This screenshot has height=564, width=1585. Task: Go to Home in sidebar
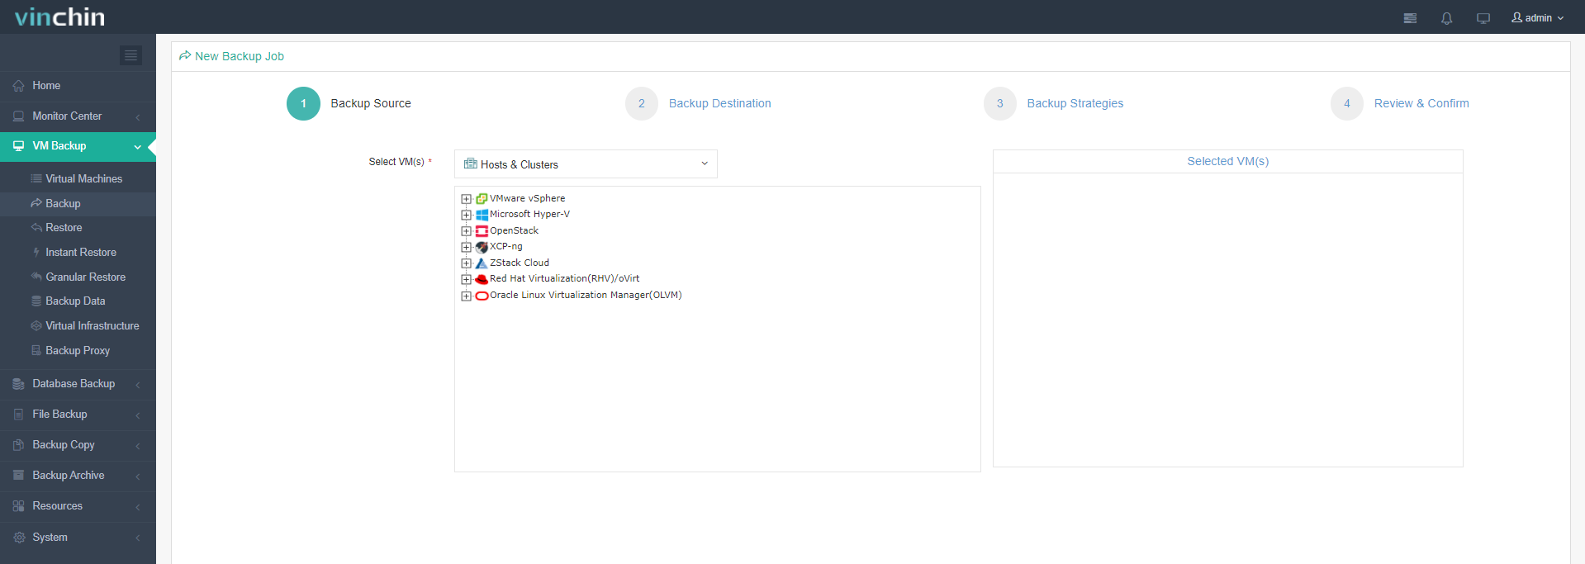click(x=78, y=86)
